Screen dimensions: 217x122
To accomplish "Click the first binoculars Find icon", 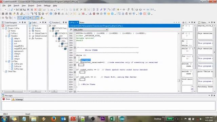I will (x=3, y=14).
